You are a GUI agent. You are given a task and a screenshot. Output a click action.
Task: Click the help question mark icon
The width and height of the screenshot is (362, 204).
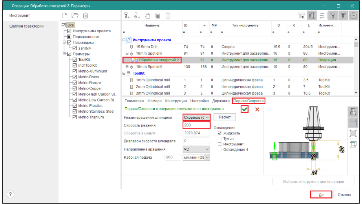(x=11, y=194)
